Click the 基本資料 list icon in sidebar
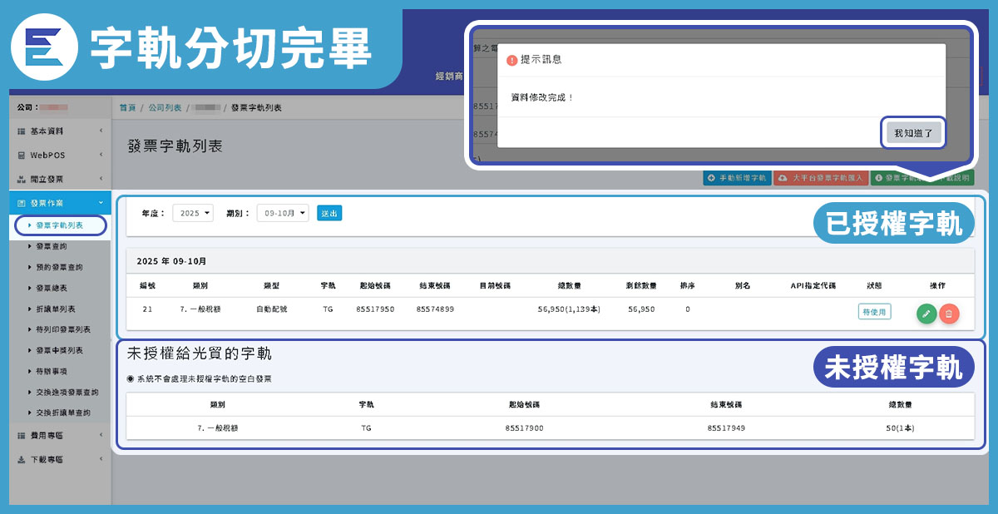The image size is (998, 514). 22,131
